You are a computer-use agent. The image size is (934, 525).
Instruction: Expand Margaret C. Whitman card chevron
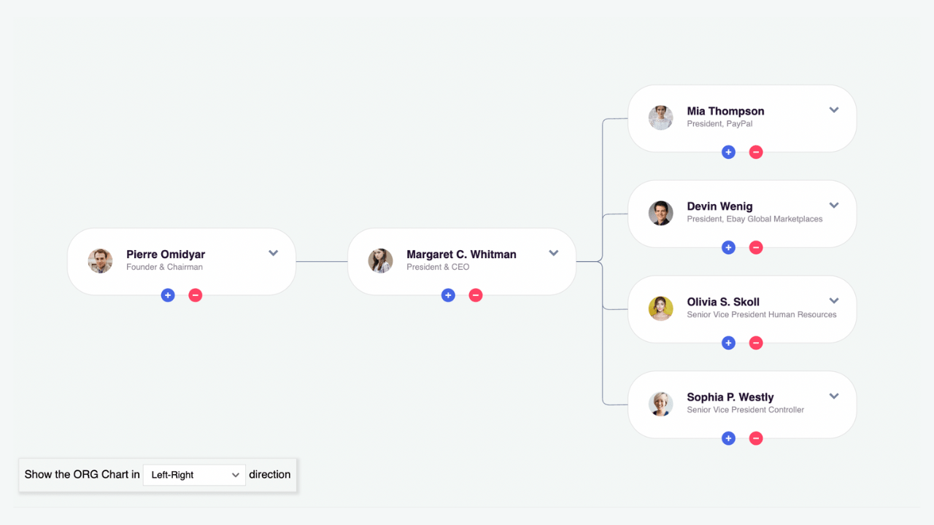pos(554,253)
